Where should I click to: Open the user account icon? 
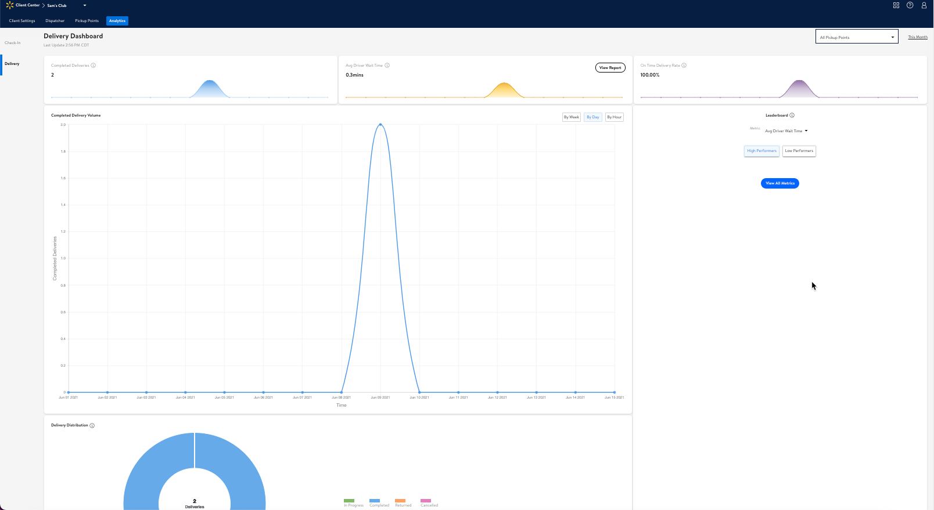[x=924, y=5]
